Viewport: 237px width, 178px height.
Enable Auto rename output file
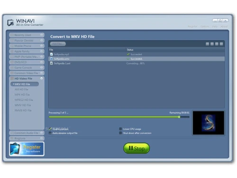click(50, 133)
